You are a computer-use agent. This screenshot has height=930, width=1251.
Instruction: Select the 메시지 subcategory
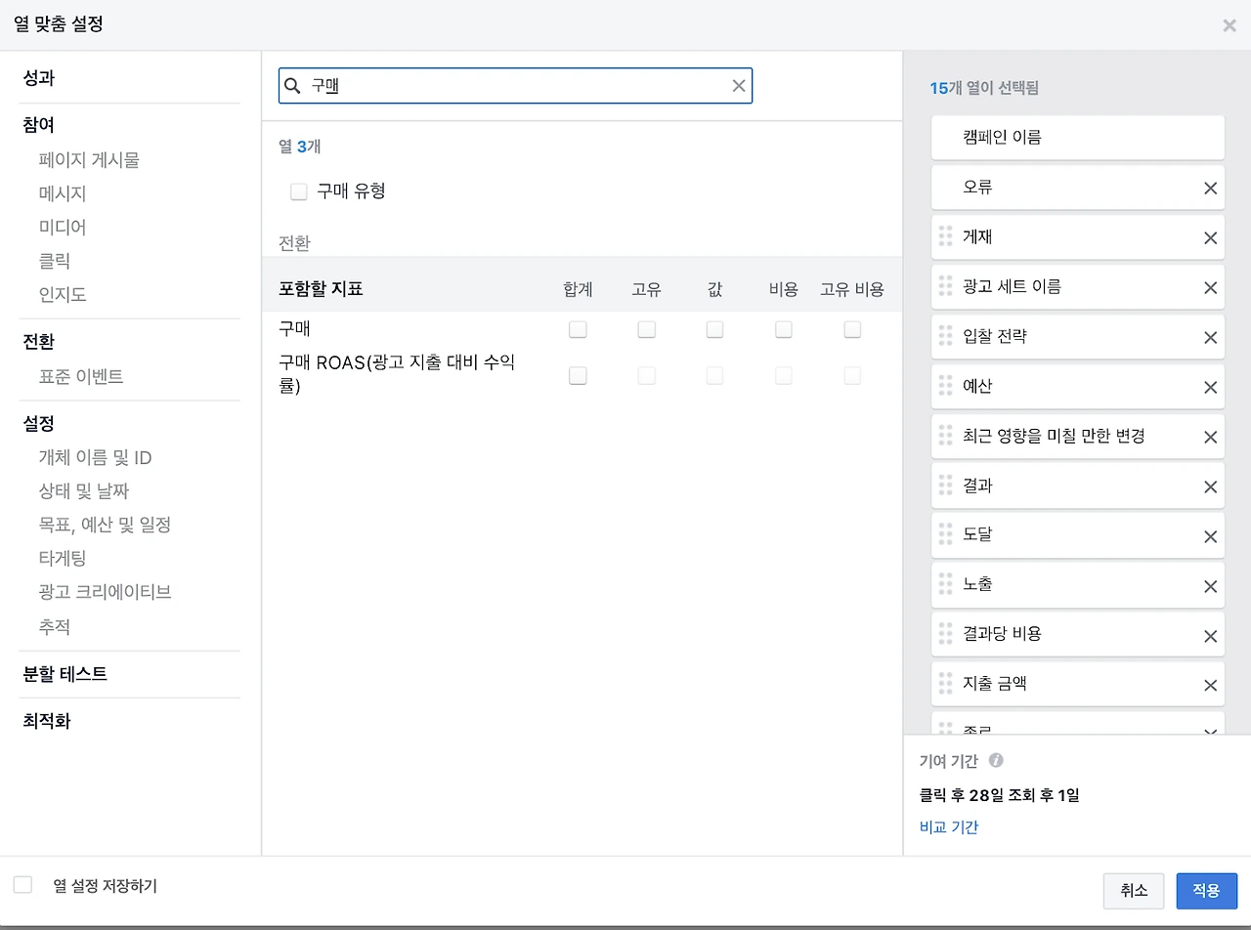click(x=63, y=194)
